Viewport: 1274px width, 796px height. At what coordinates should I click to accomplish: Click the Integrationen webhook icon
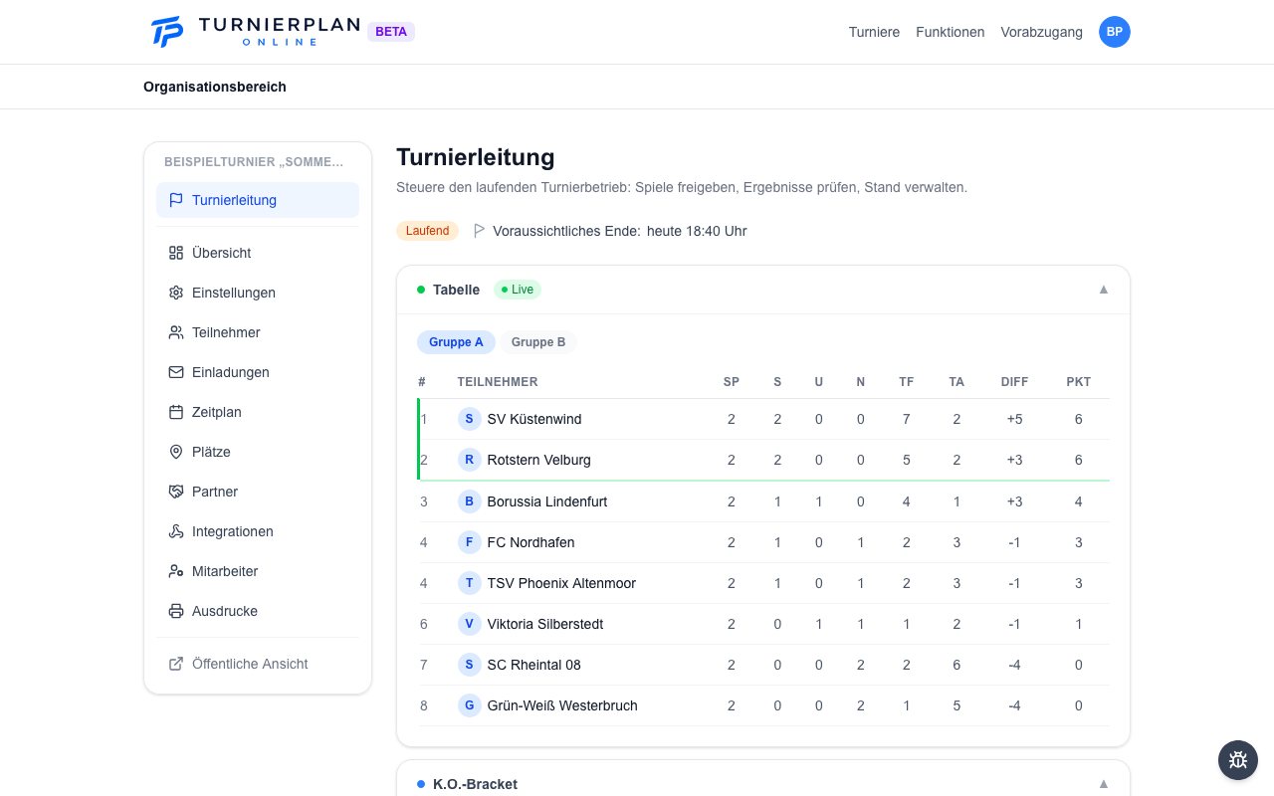click(176, 531)
